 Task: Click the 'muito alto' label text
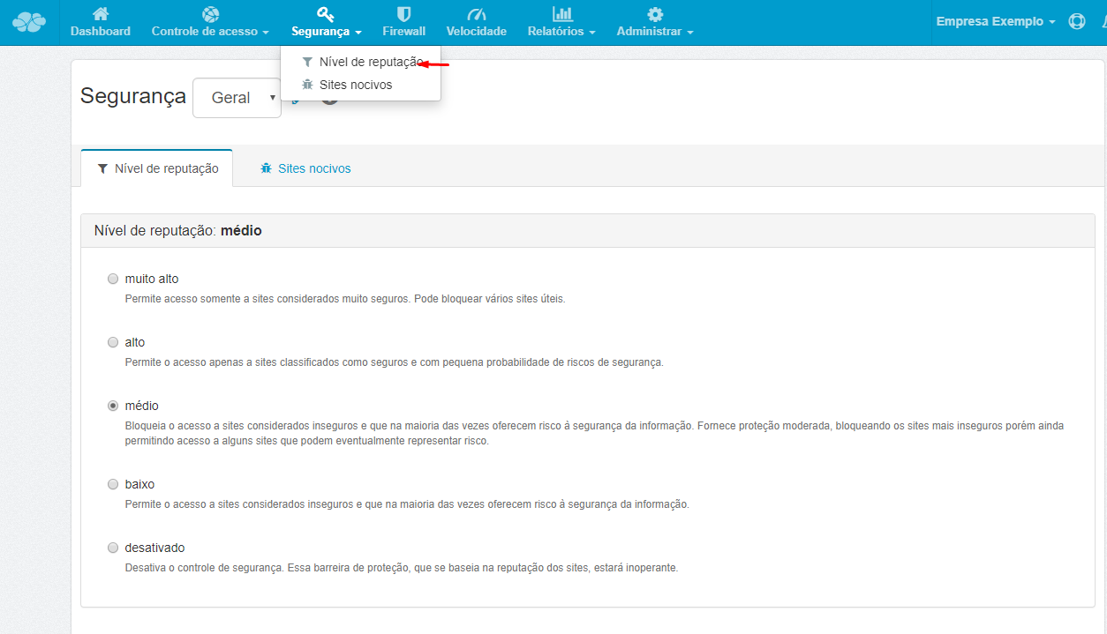pyautogui.click(x=152, y=279)
